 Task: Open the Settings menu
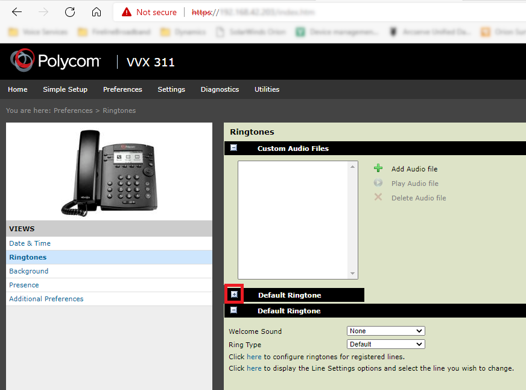(x=171, y=89)
